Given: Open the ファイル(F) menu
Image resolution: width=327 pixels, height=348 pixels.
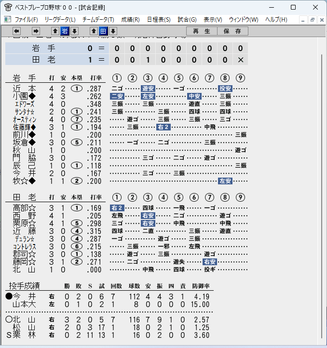Looking at the screenshot, I should coord(26,20).
